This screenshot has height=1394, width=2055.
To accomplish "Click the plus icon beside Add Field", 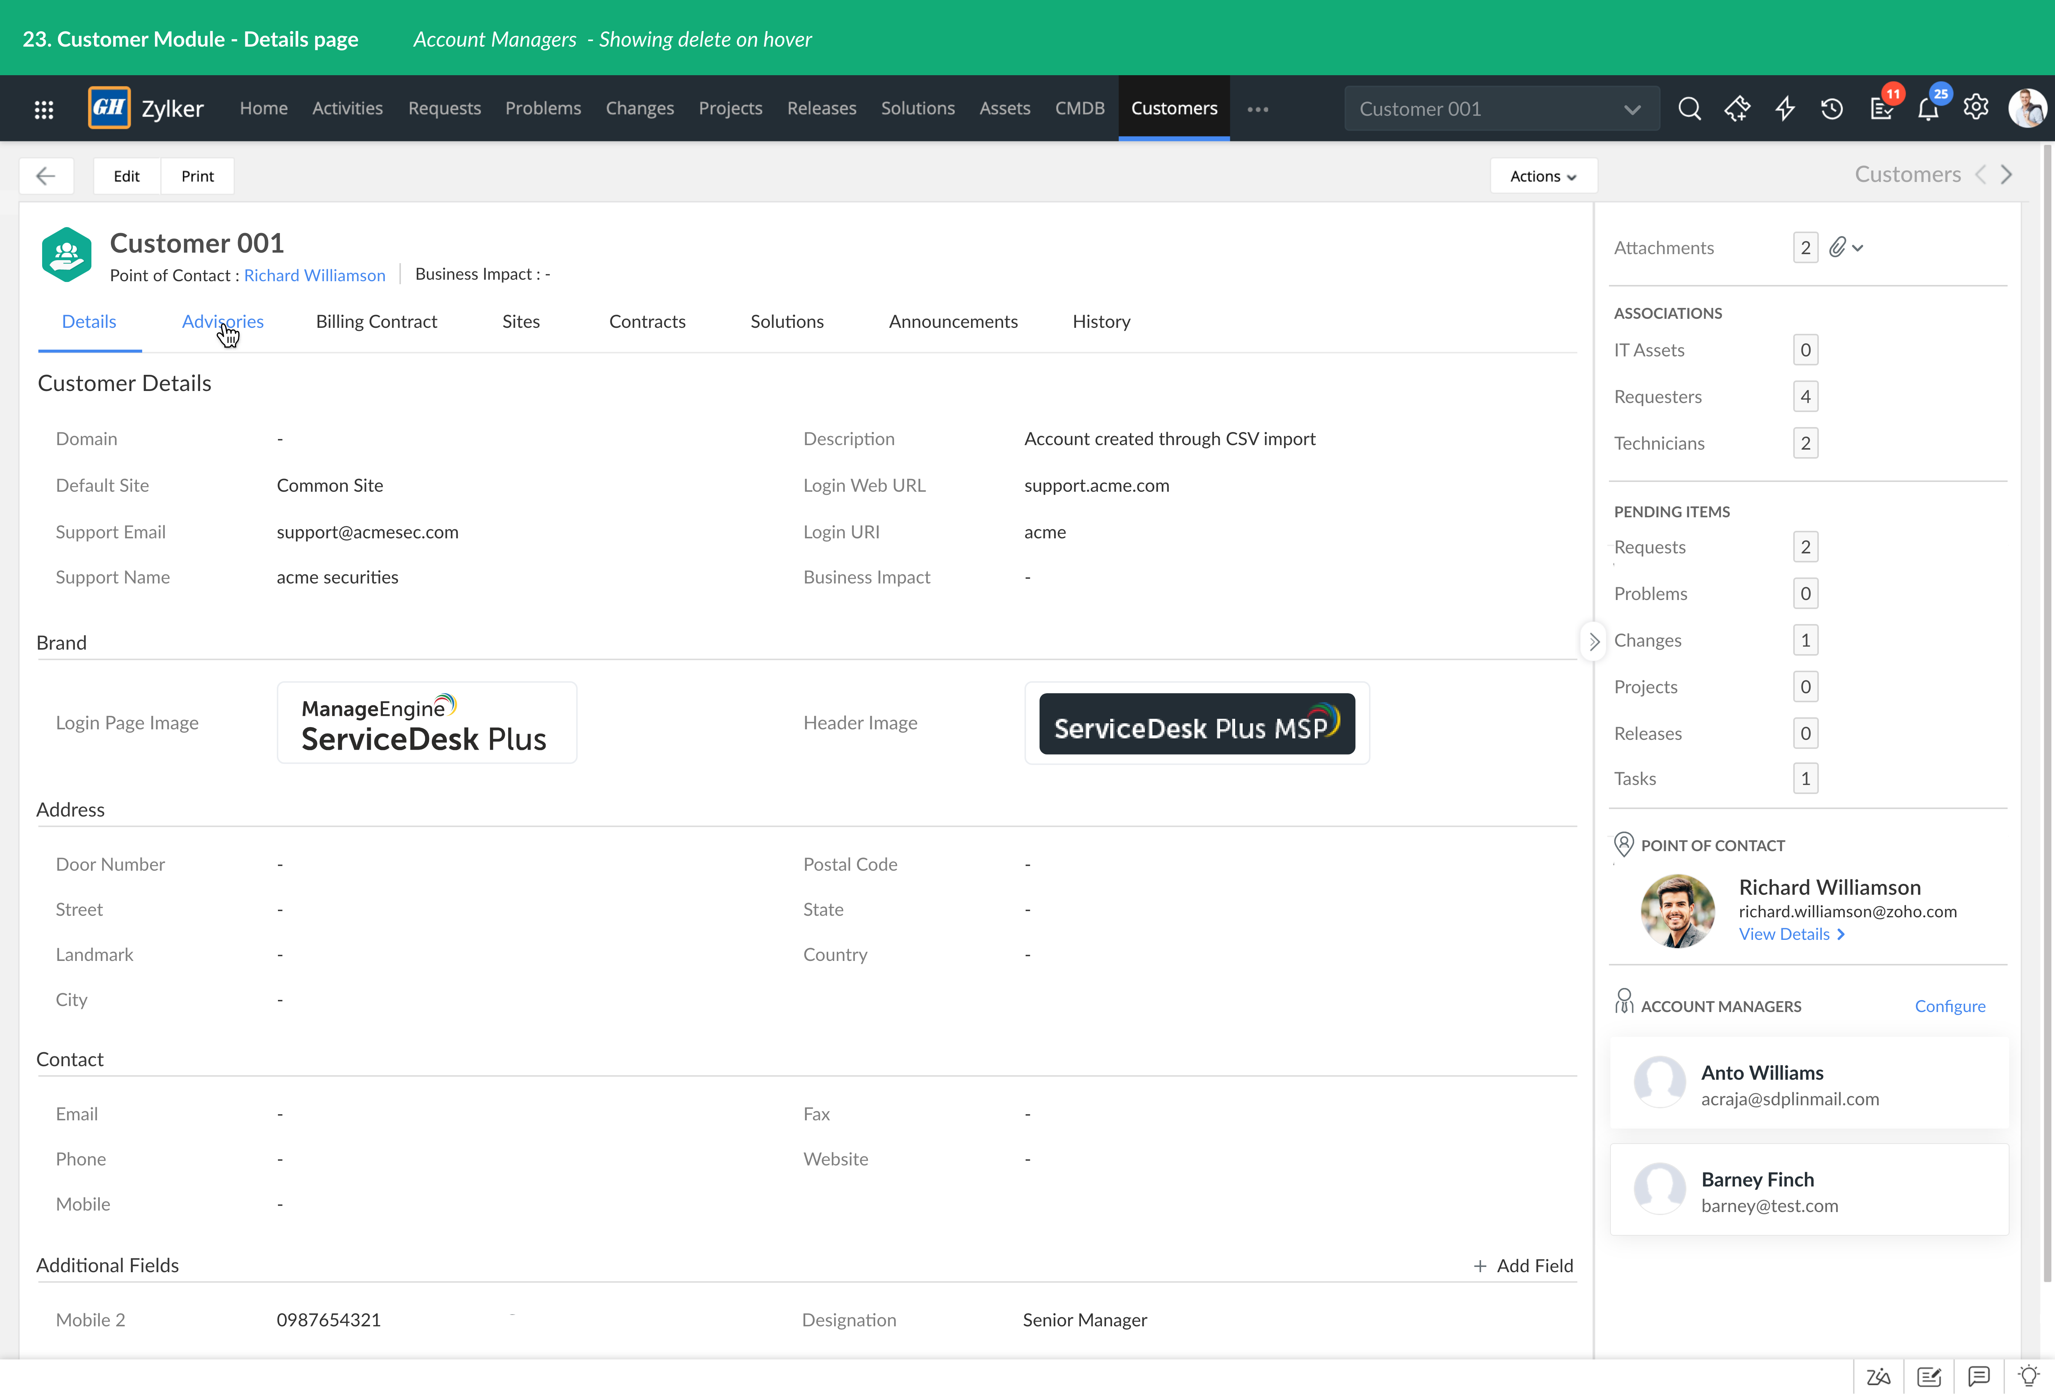I will (1480, 1266).
